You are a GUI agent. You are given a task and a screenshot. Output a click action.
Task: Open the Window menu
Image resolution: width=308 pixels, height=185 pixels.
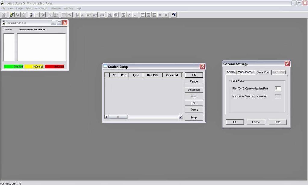click(68, 8)
